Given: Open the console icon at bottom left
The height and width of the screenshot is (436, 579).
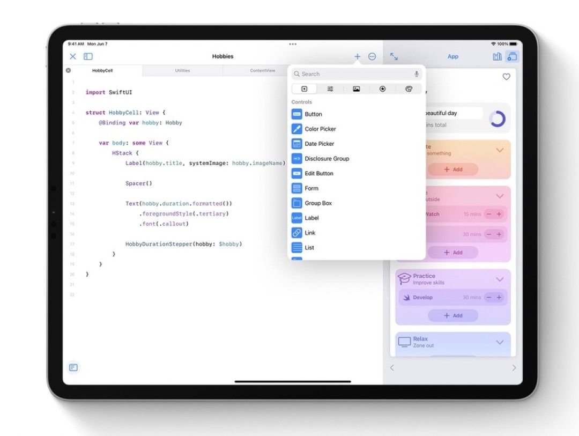Looking at the screenshot, I should 73,367.
